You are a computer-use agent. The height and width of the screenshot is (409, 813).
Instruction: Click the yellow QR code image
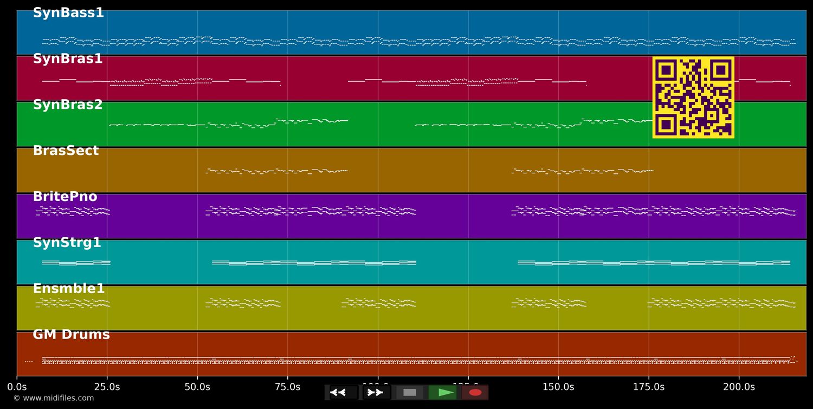[693, 98]
